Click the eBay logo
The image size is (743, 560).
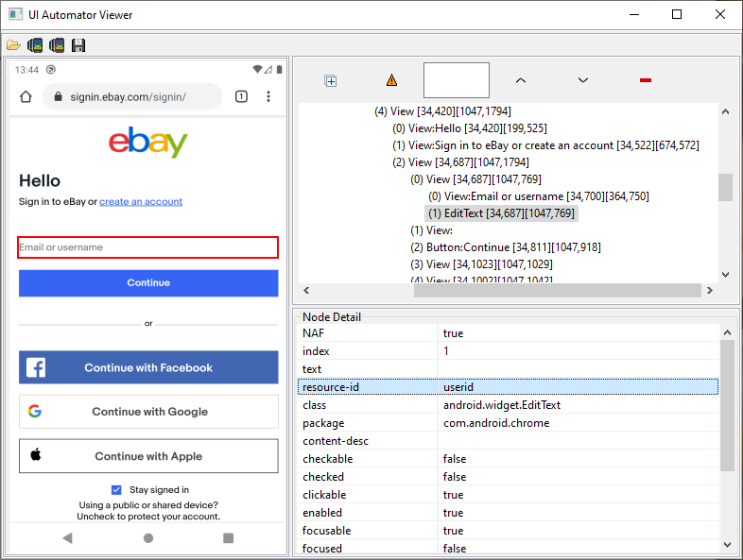coord(148,142)
